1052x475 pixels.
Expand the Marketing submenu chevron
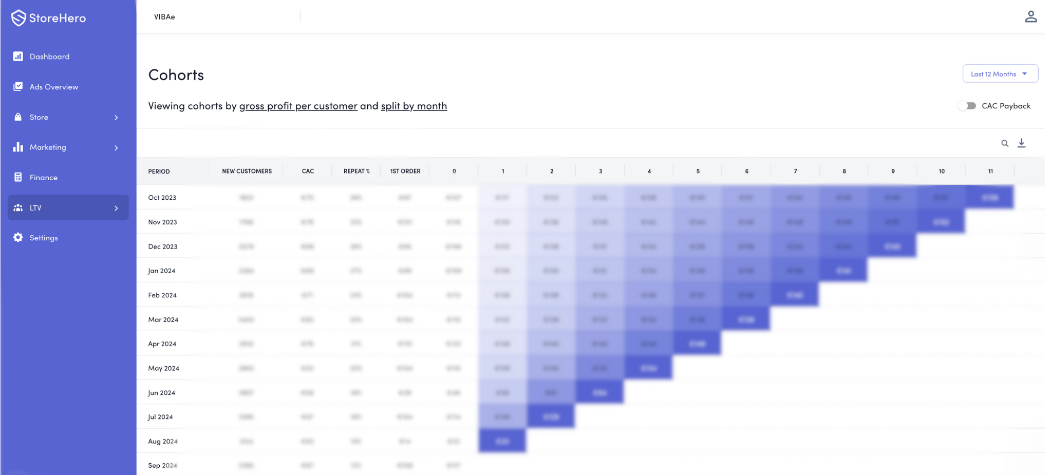point(116,148)
